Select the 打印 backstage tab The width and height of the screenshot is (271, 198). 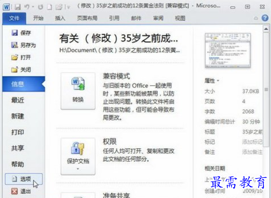click(17, 132)
